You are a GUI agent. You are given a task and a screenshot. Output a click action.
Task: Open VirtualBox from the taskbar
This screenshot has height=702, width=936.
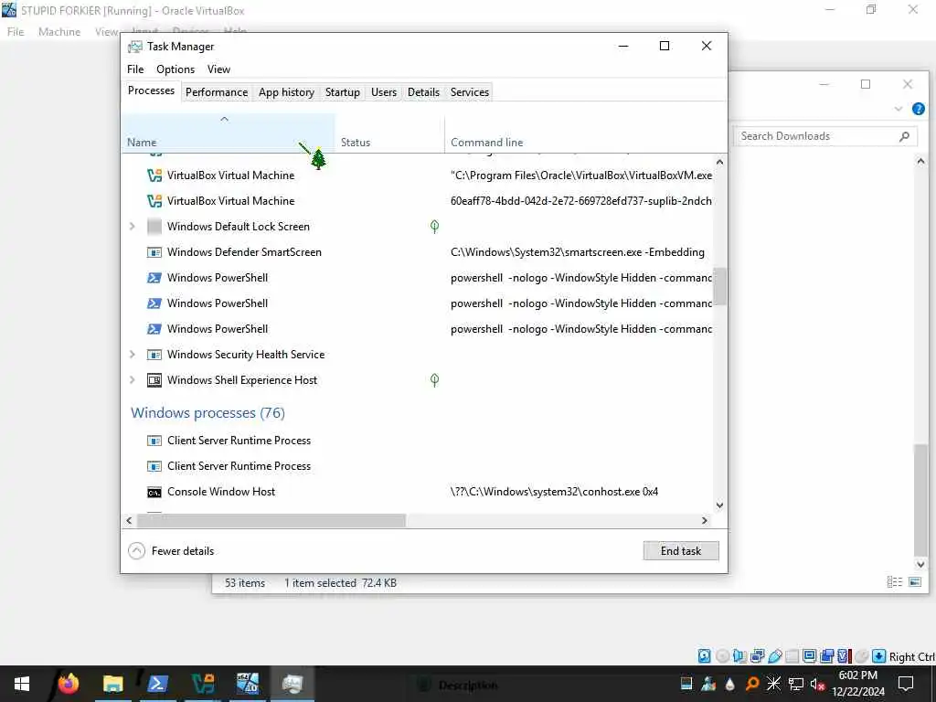point(203,684)
